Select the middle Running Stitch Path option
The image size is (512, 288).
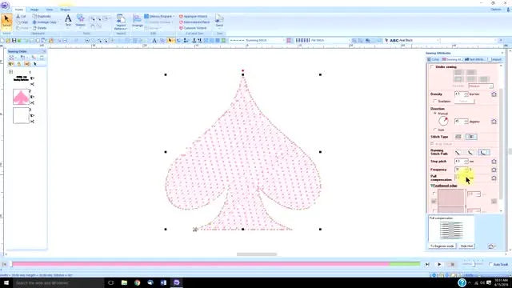click(470, 153)
